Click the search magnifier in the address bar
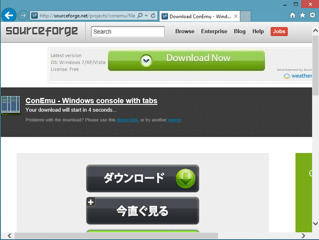319x240 pixels. (x=140, y=15)
